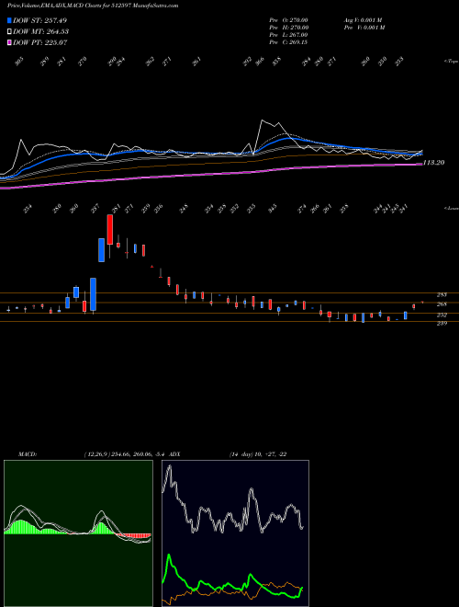This screenshot has height=607, width=459.
Task: Open the dark blue ADX indicator panel
Action: tap(235, 533)
